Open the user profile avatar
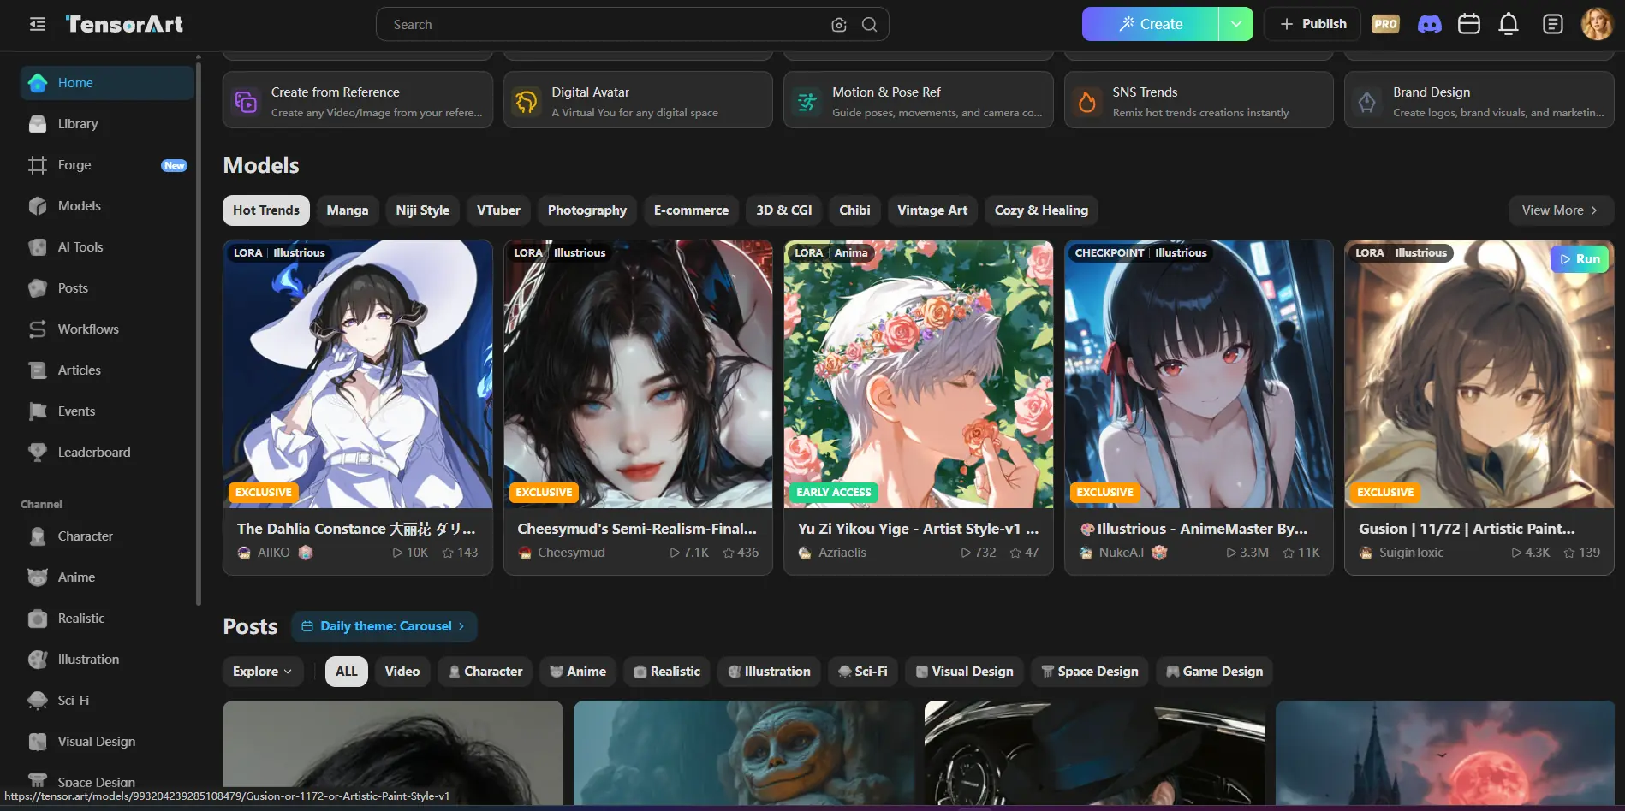 1597,24
